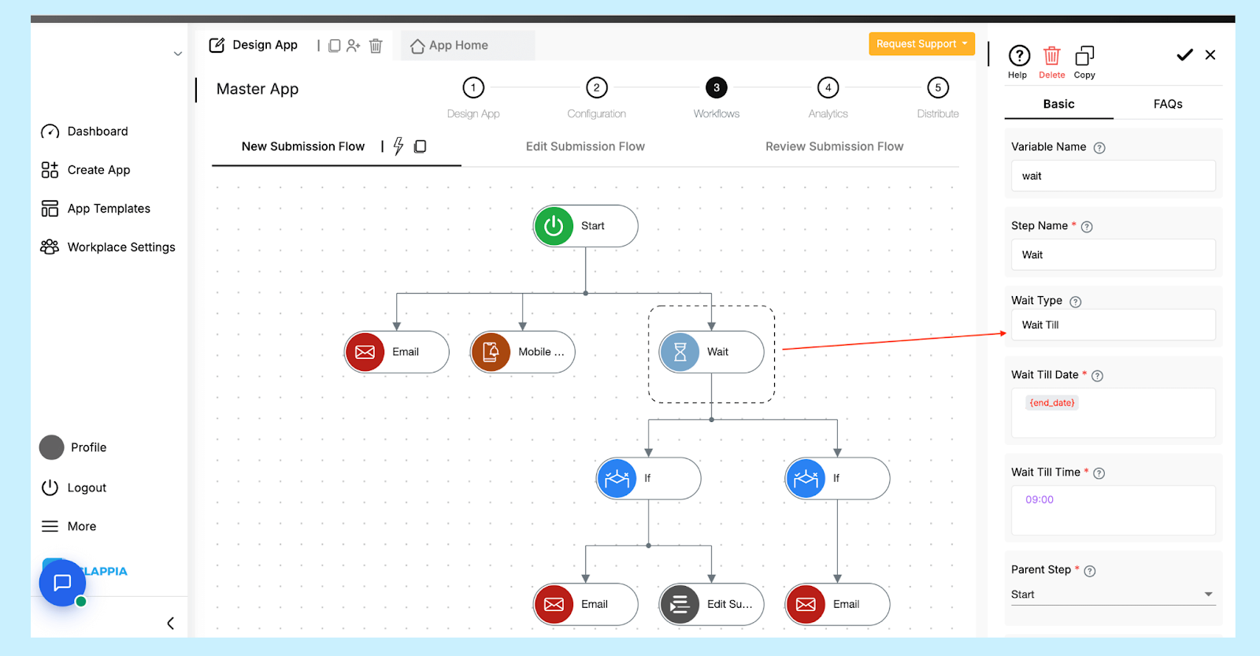
Task: Confirm changes with the checkmark icon
Action: 1184,54
